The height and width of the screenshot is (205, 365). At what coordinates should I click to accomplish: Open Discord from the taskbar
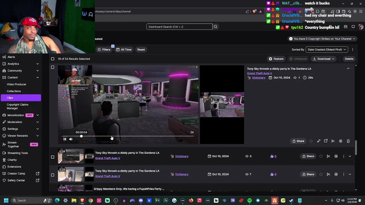point(141,200)
